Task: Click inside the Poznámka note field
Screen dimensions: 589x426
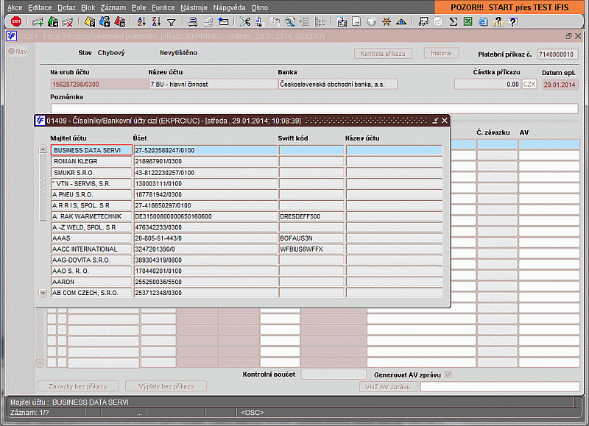Action: (x=314, y=108)
